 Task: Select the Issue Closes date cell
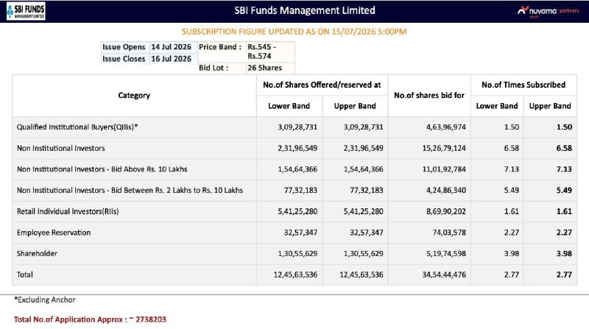coord(173,59)
